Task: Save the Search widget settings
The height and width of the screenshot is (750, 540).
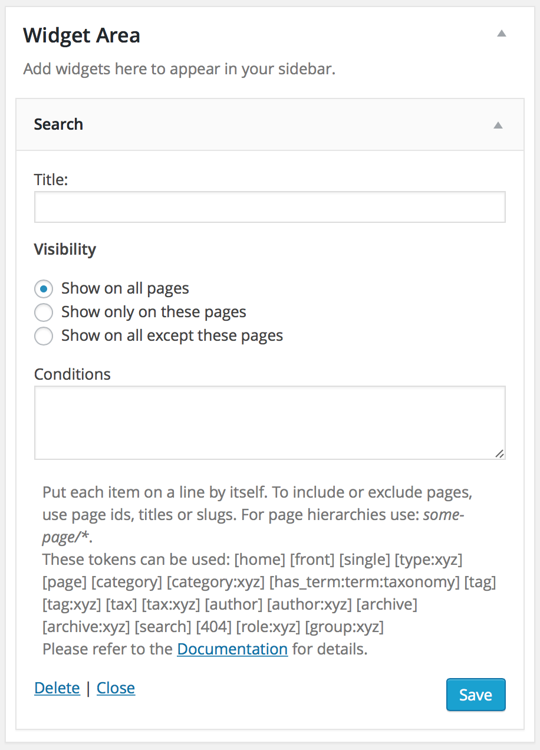Action: (476, 695)
